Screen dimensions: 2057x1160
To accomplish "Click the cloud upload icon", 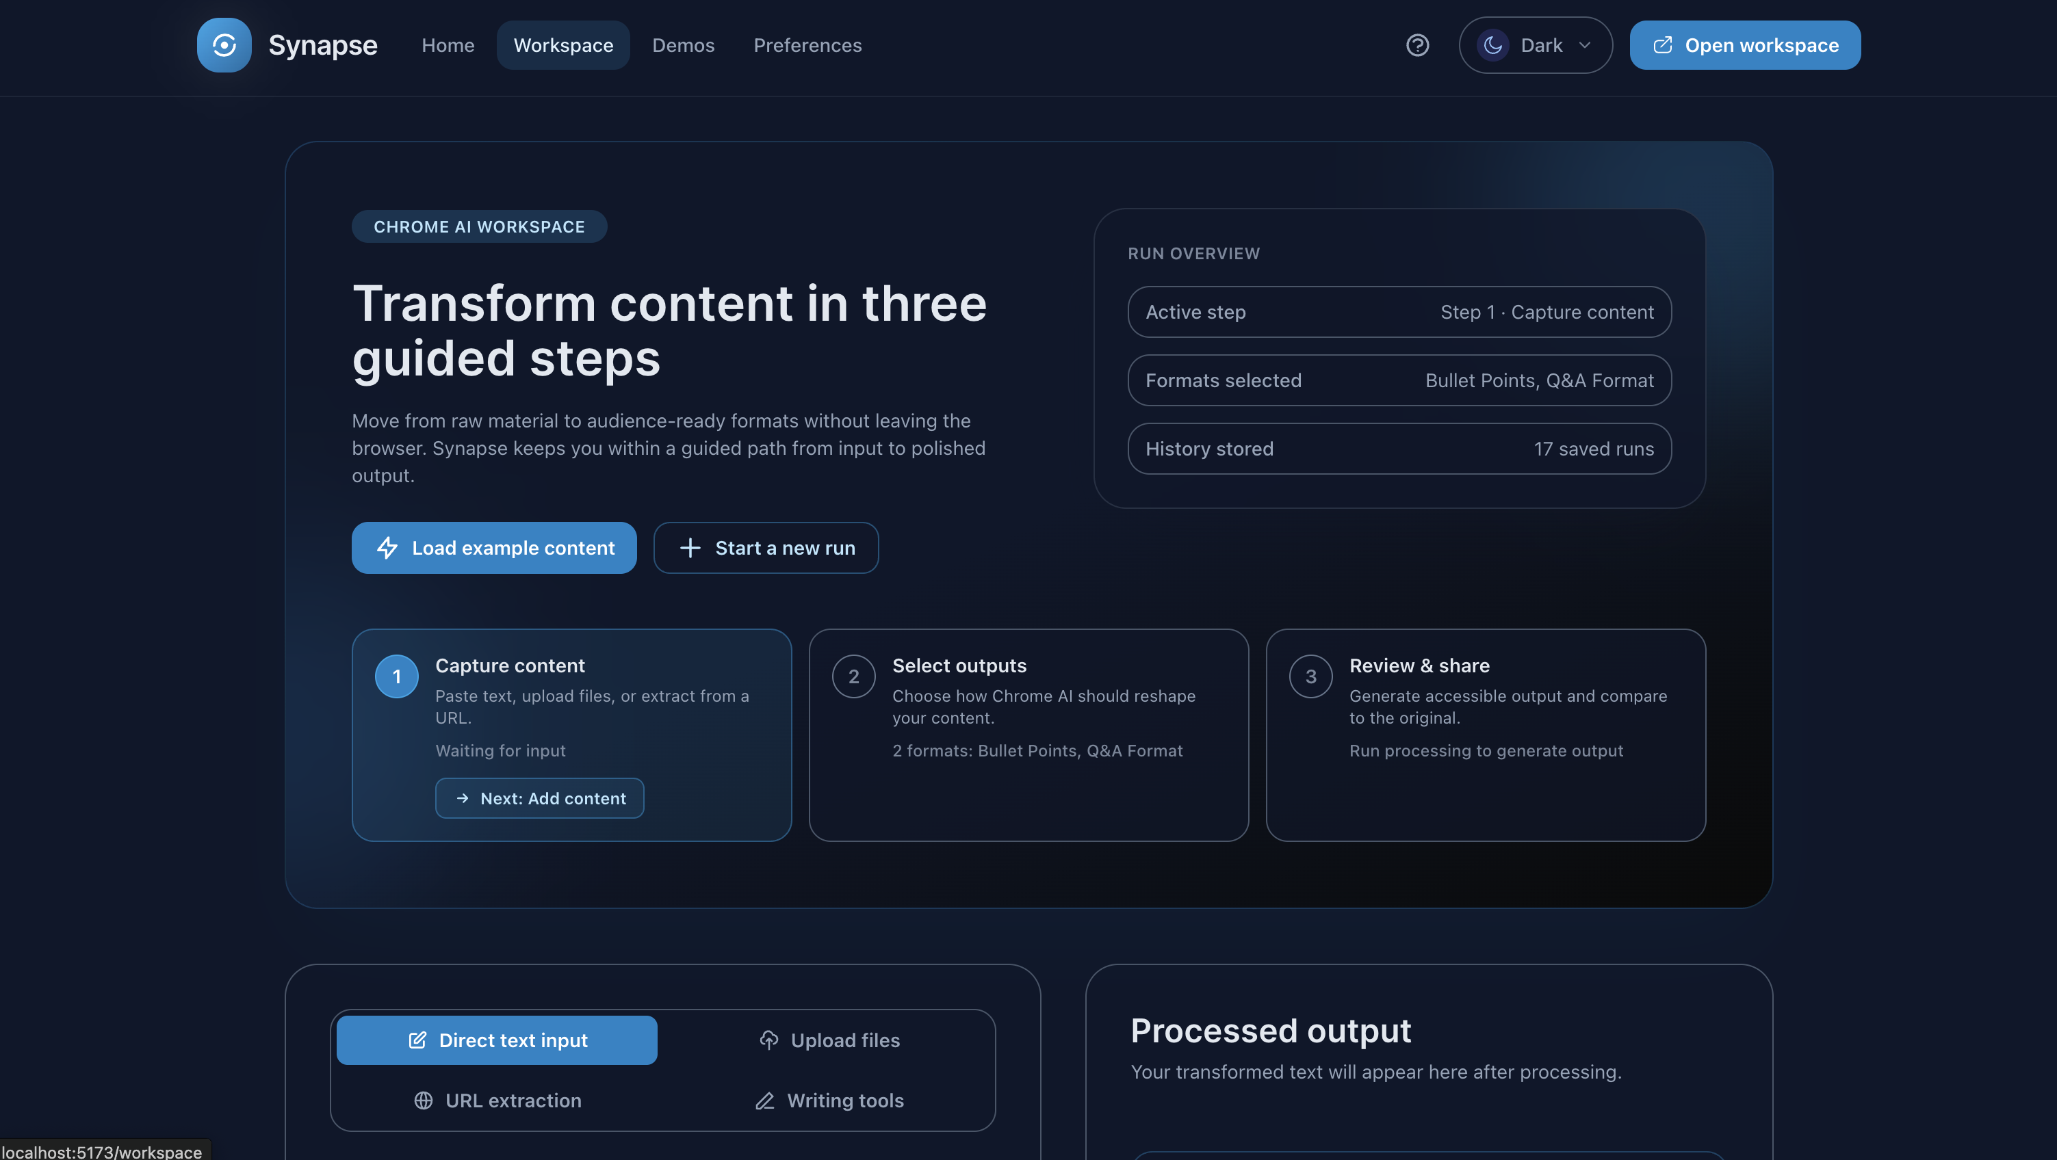I will [x=768, y=1040].
